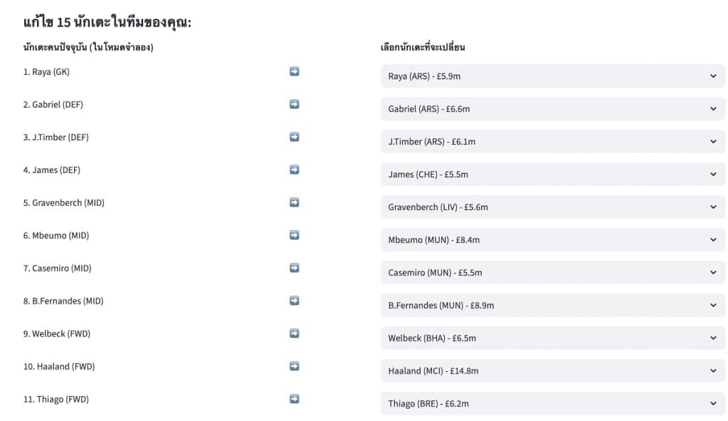Click the chevron on Casemiro (MUN) dropdown

coord(713,273)
